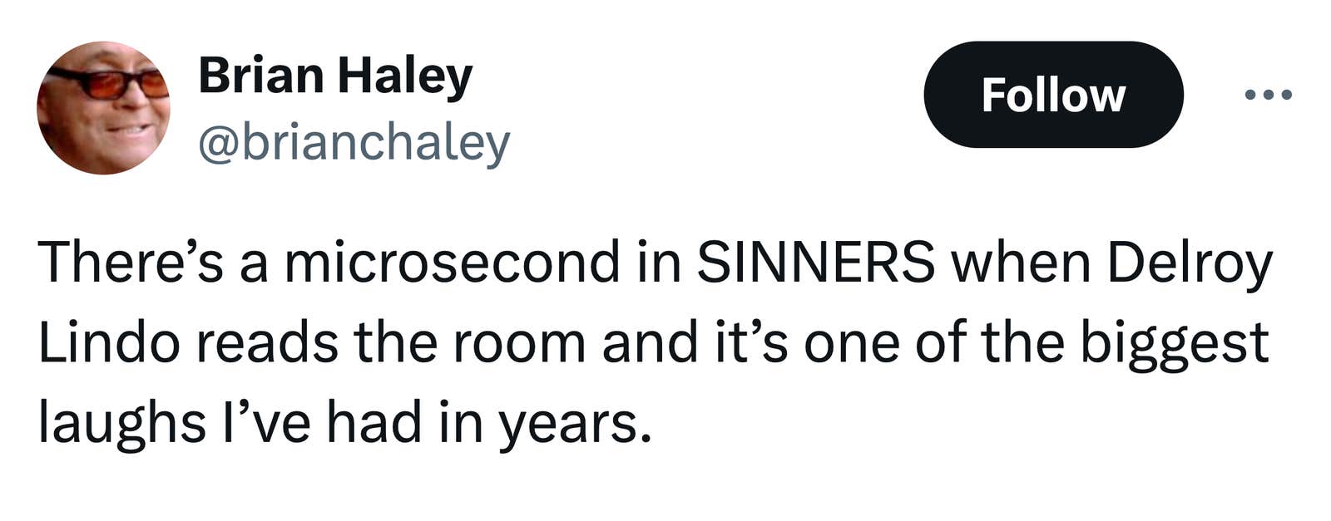
Task: Visit the profile through the username link
Action: click(x=355, y=141)
